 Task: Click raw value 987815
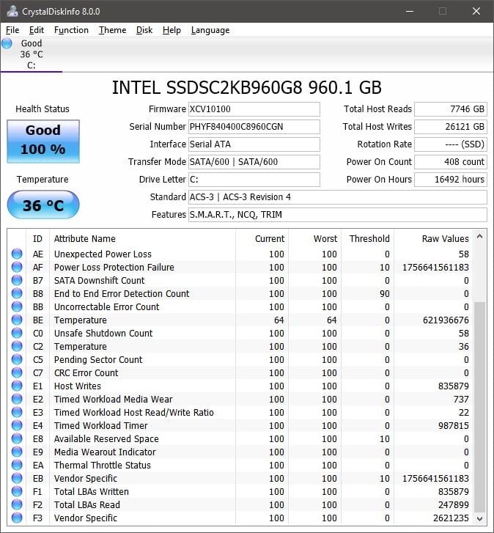pos(453,425)
